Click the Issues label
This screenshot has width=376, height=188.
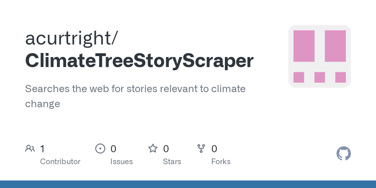pyautogui.click(x=121, y=162)
